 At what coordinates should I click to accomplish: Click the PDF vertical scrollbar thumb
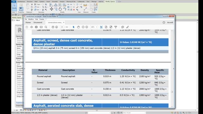(x=172, y=92)
